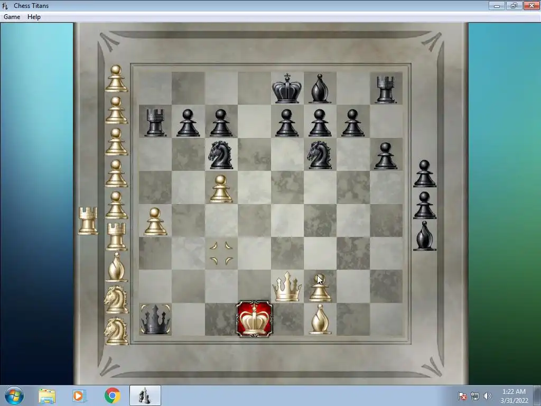541x406 pixels.
Task: Select the white queen on e2
Action: [287, 287]
